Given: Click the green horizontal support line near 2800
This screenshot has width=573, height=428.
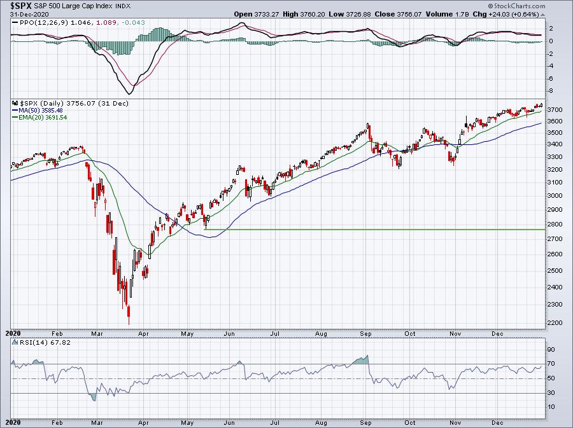Looking at the screenshot, I should coord(382,230).
